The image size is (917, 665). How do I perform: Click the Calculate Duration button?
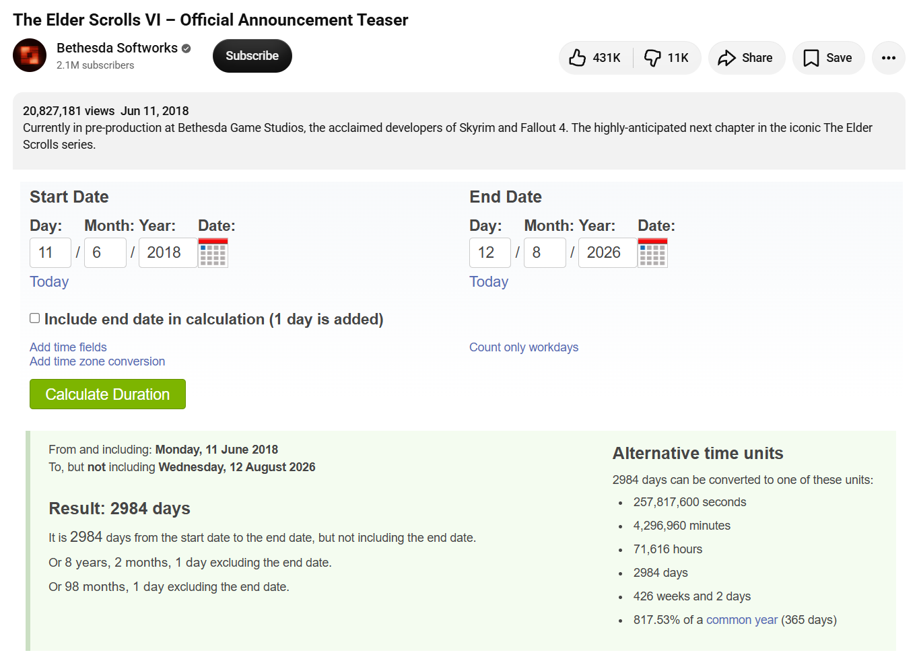point(108,394)
